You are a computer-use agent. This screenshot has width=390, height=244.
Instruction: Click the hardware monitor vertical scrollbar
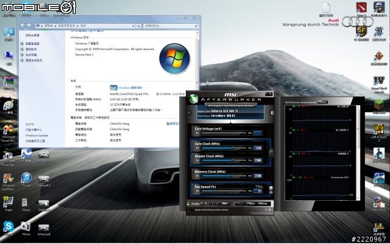pyautogui.click(x=358, y=153)
